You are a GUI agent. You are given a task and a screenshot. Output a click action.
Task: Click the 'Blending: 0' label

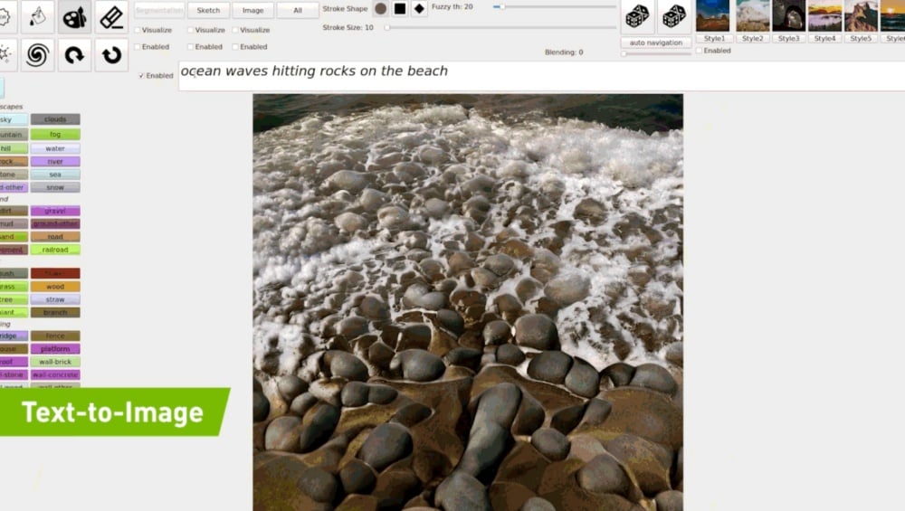coord(564,52)
